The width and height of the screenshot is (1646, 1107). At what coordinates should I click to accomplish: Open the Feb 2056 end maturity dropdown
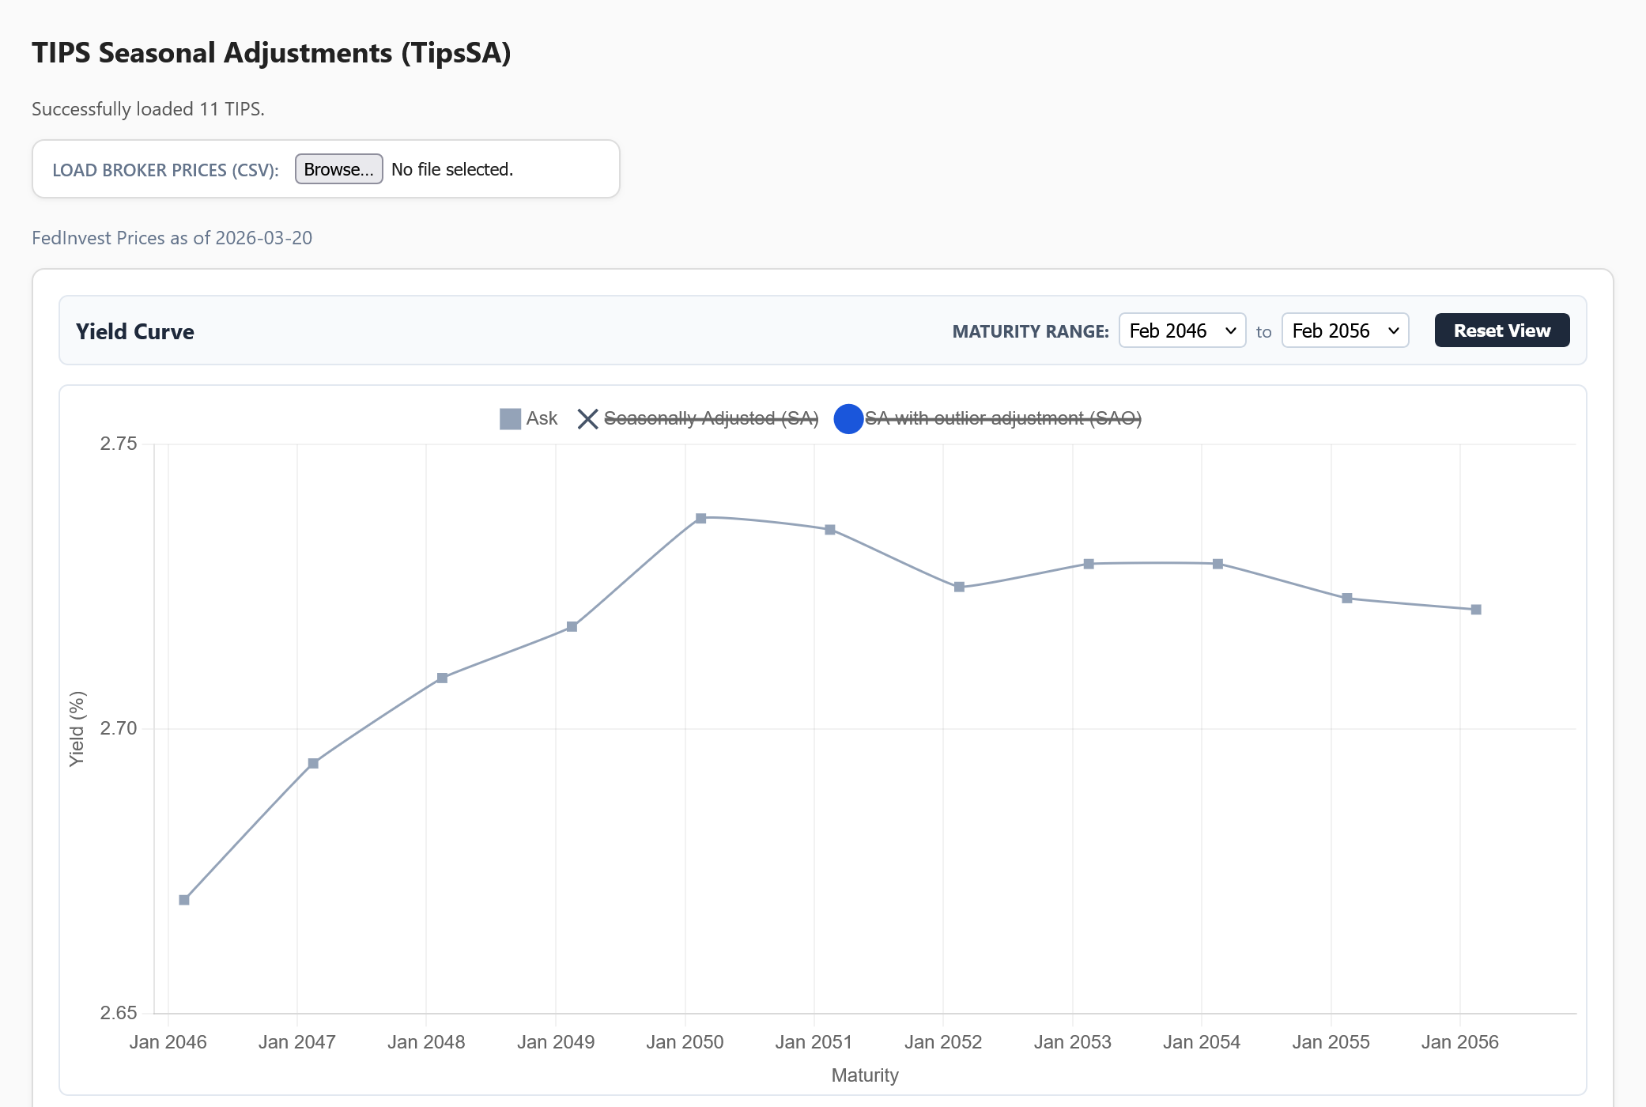pyautogui.click(x=1345, y=331)
